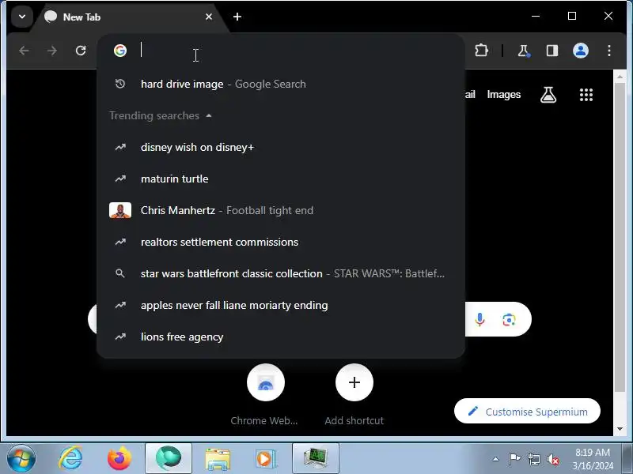This screenshot has height=474, width=633.
Task: Go back to previous page
Action: pos(25,51)
